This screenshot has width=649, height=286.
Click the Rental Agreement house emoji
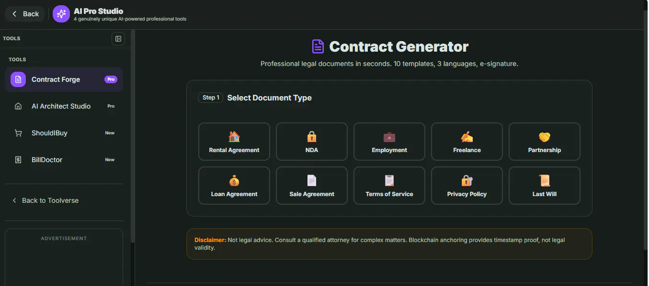tap(234, 137)
